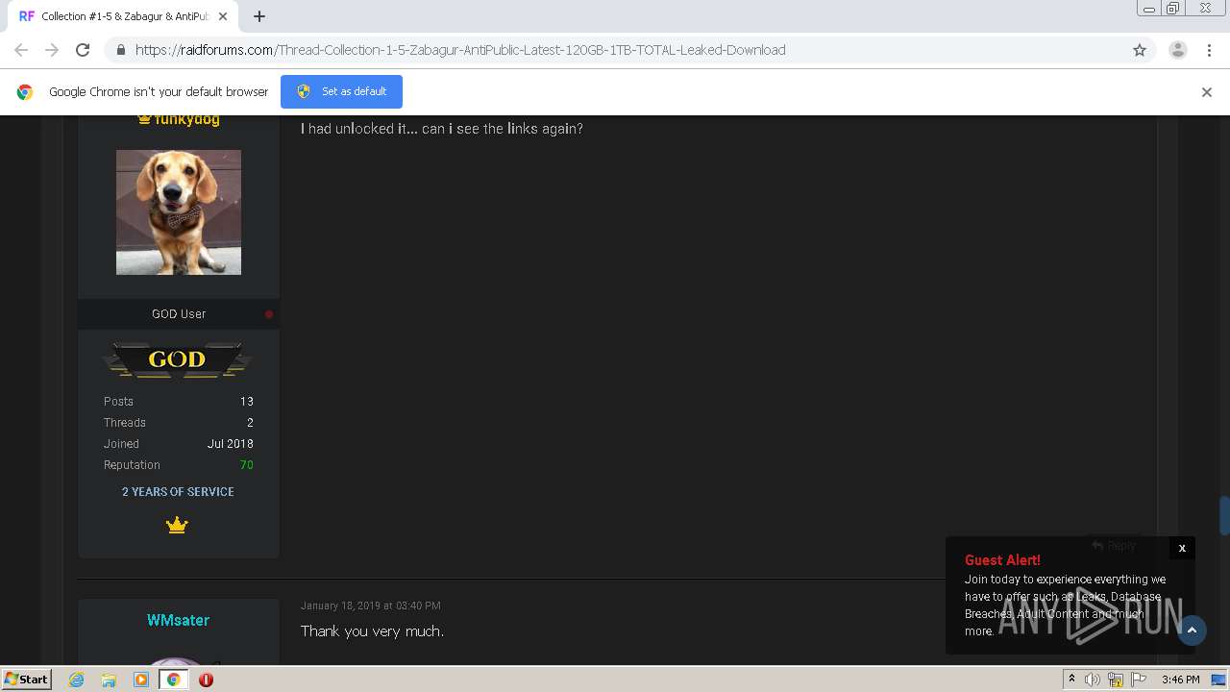Click the network tray icon

click(1116, 680)
